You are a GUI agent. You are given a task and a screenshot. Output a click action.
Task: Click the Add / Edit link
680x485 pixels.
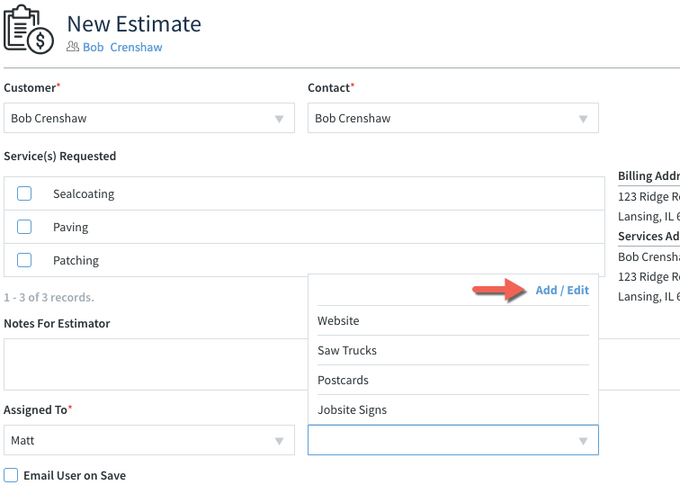tap(562, 290)
